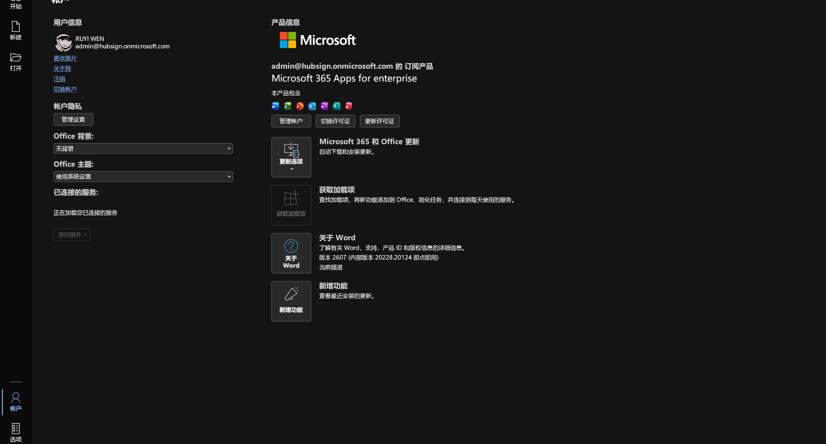Click the 管理设置 privacy button
This screenshot has height=444, width=826.
click(x=73, y=120)
